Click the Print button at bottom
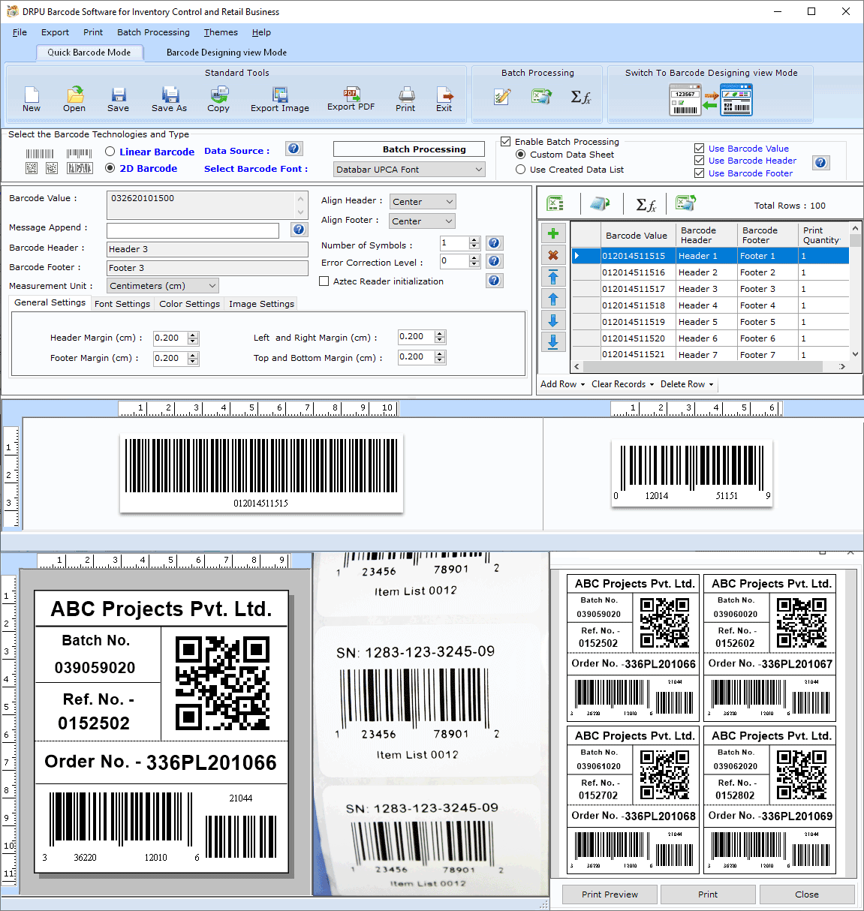Image resolution: width=864 pixels, height=911 pixels. point(708,894)
